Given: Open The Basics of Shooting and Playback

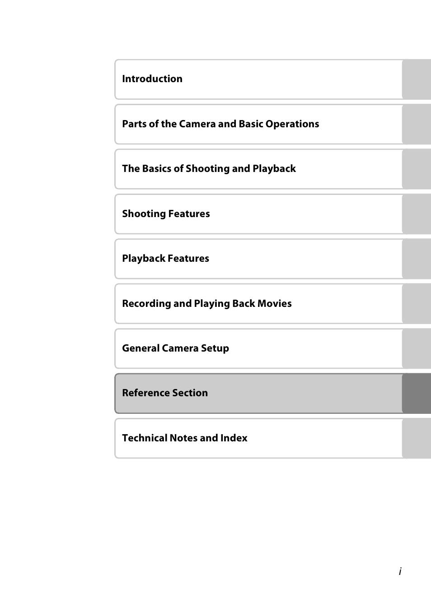Looking at the screenshot, I should pyautogui.click(x=209, y=169).
